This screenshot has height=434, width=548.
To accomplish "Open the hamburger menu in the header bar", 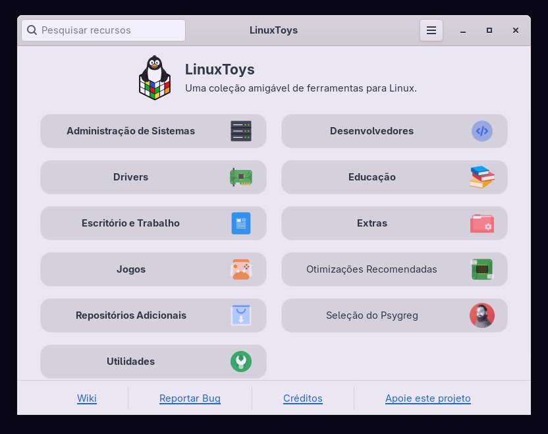I will pyautogui.click(x=431, y=30).
